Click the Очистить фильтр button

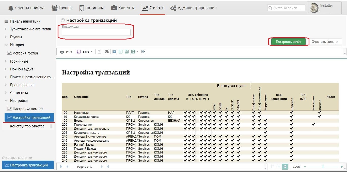point(324,42)
